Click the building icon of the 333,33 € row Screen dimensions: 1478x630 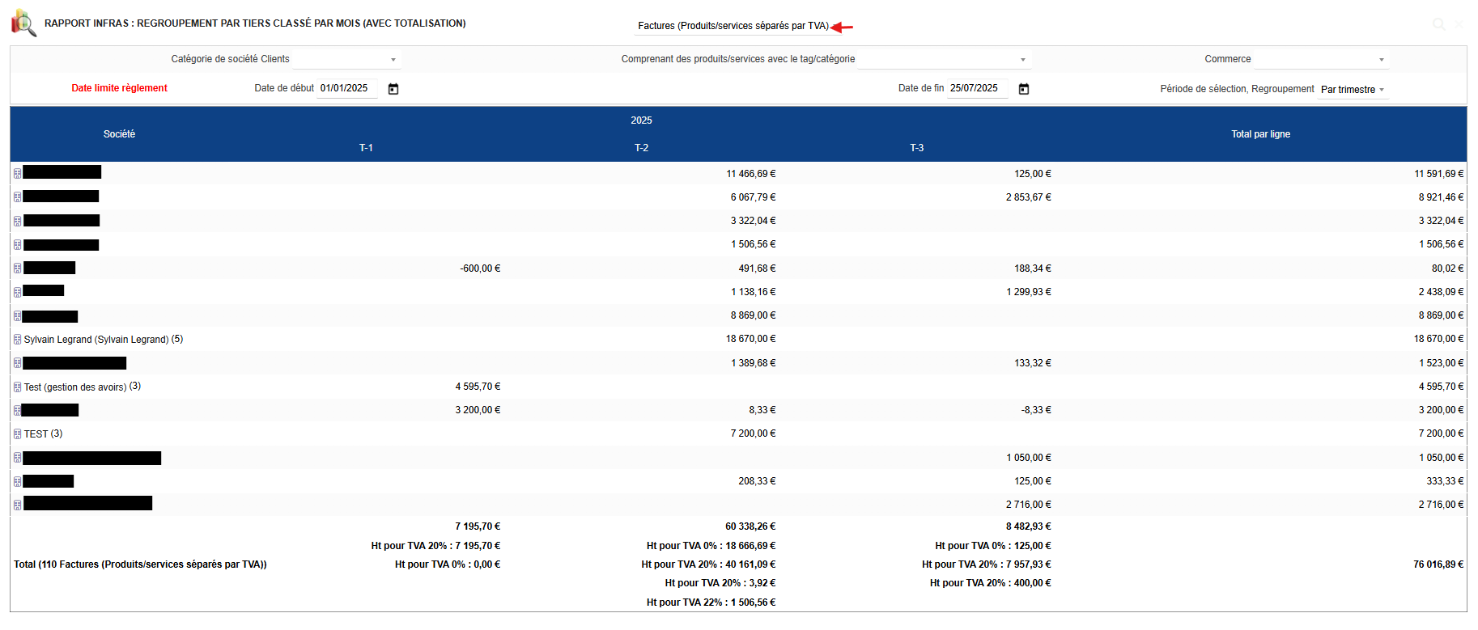(17, 481)
